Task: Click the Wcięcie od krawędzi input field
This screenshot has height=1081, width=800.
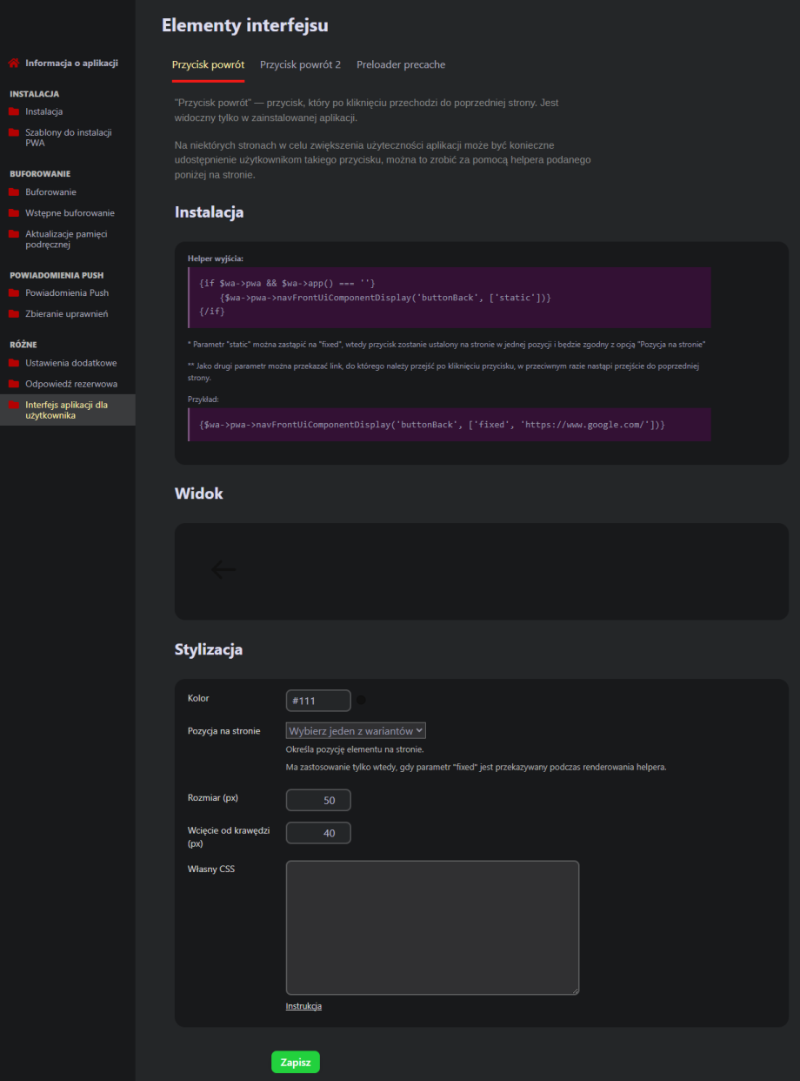Action: pos(318,833)
